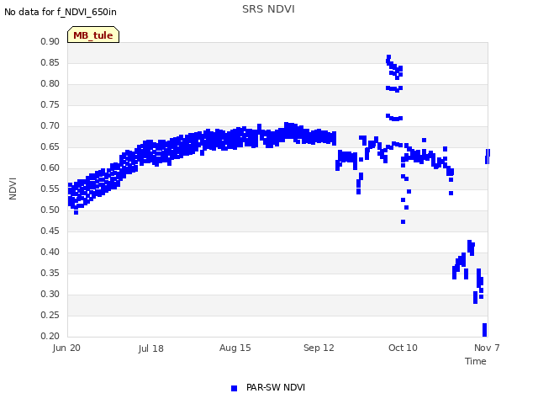The width and height of the screenshot is (538, 404).
Task: Select the Jun 20 axis label
Action: (x=66, y=348)
